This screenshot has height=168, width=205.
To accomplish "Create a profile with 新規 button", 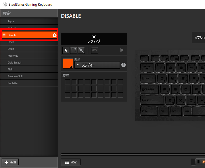I will pos(10,162).
